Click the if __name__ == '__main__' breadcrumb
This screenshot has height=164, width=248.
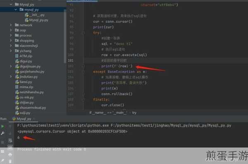[108, 112]
